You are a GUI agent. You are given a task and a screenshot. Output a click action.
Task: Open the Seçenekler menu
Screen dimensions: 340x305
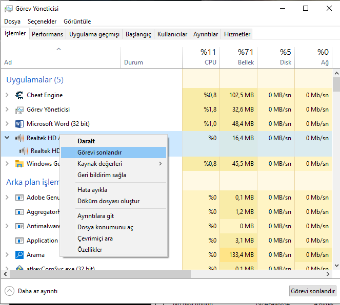pos(42,21)
